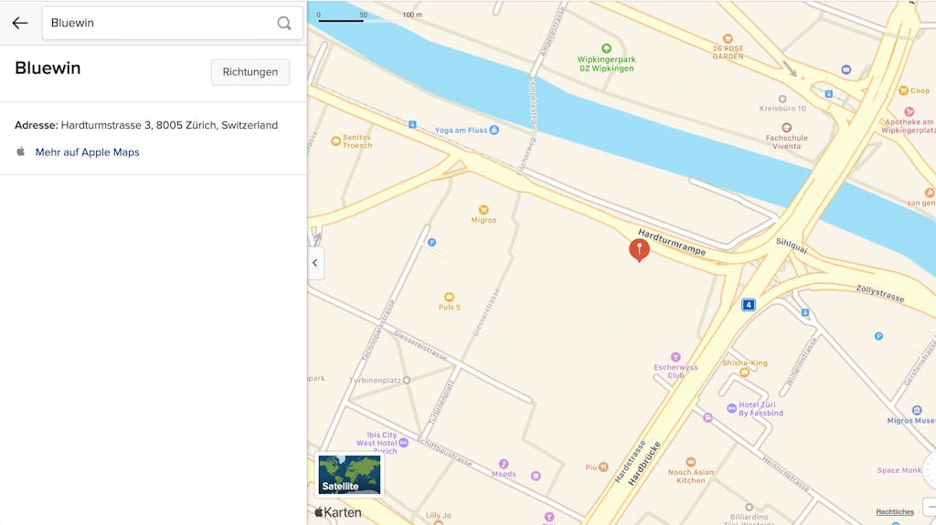Open the Escherwyss Club map marker

(675, 357)
